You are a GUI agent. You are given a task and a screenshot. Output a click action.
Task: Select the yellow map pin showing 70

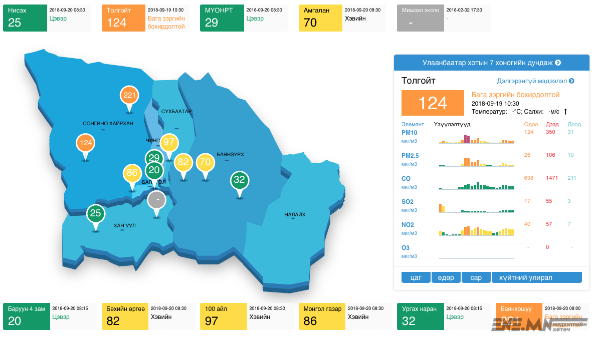205,162
